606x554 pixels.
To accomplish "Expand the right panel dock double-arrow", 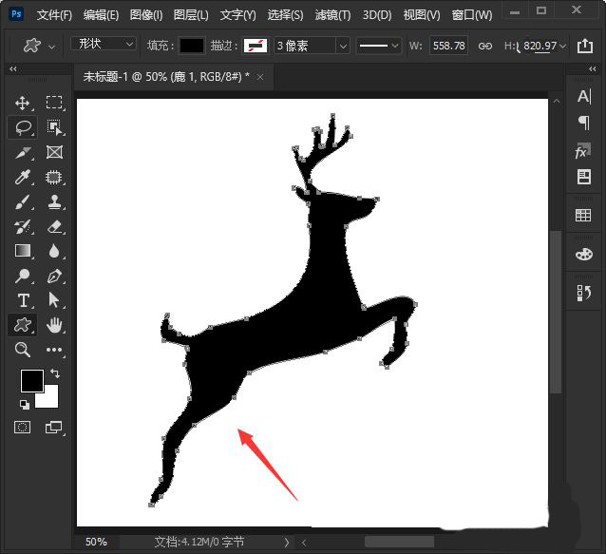I will (x=592, y=68).
